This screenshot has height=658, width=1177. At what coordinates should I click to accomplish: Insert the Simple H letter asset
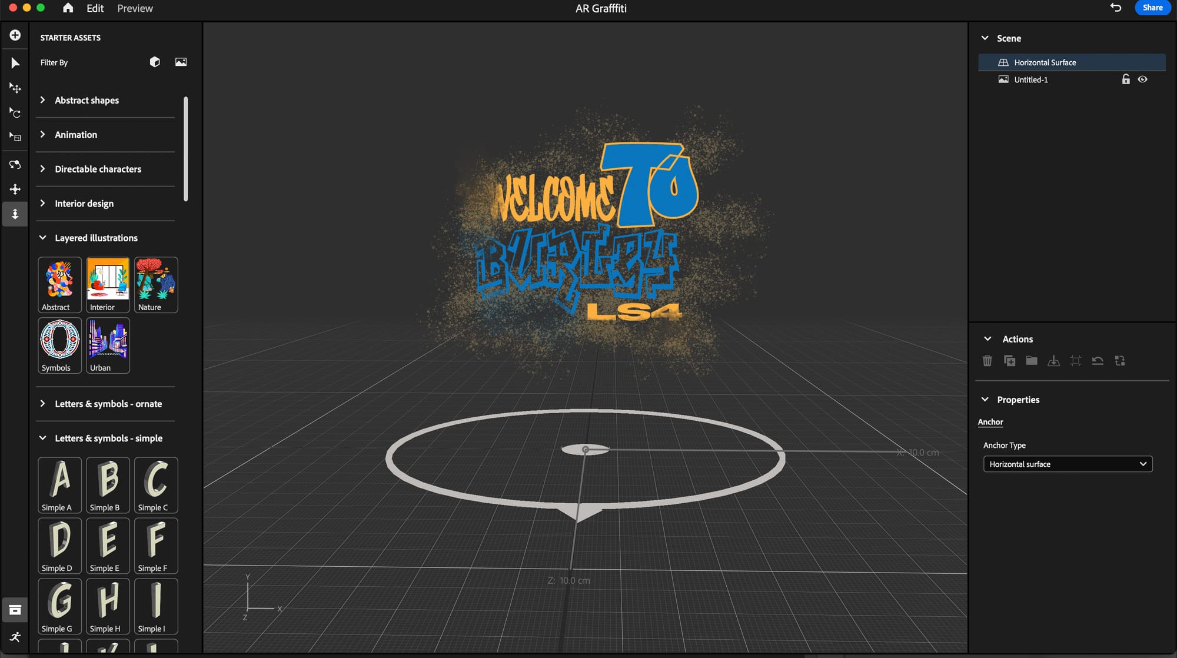(x=108, y=606)
